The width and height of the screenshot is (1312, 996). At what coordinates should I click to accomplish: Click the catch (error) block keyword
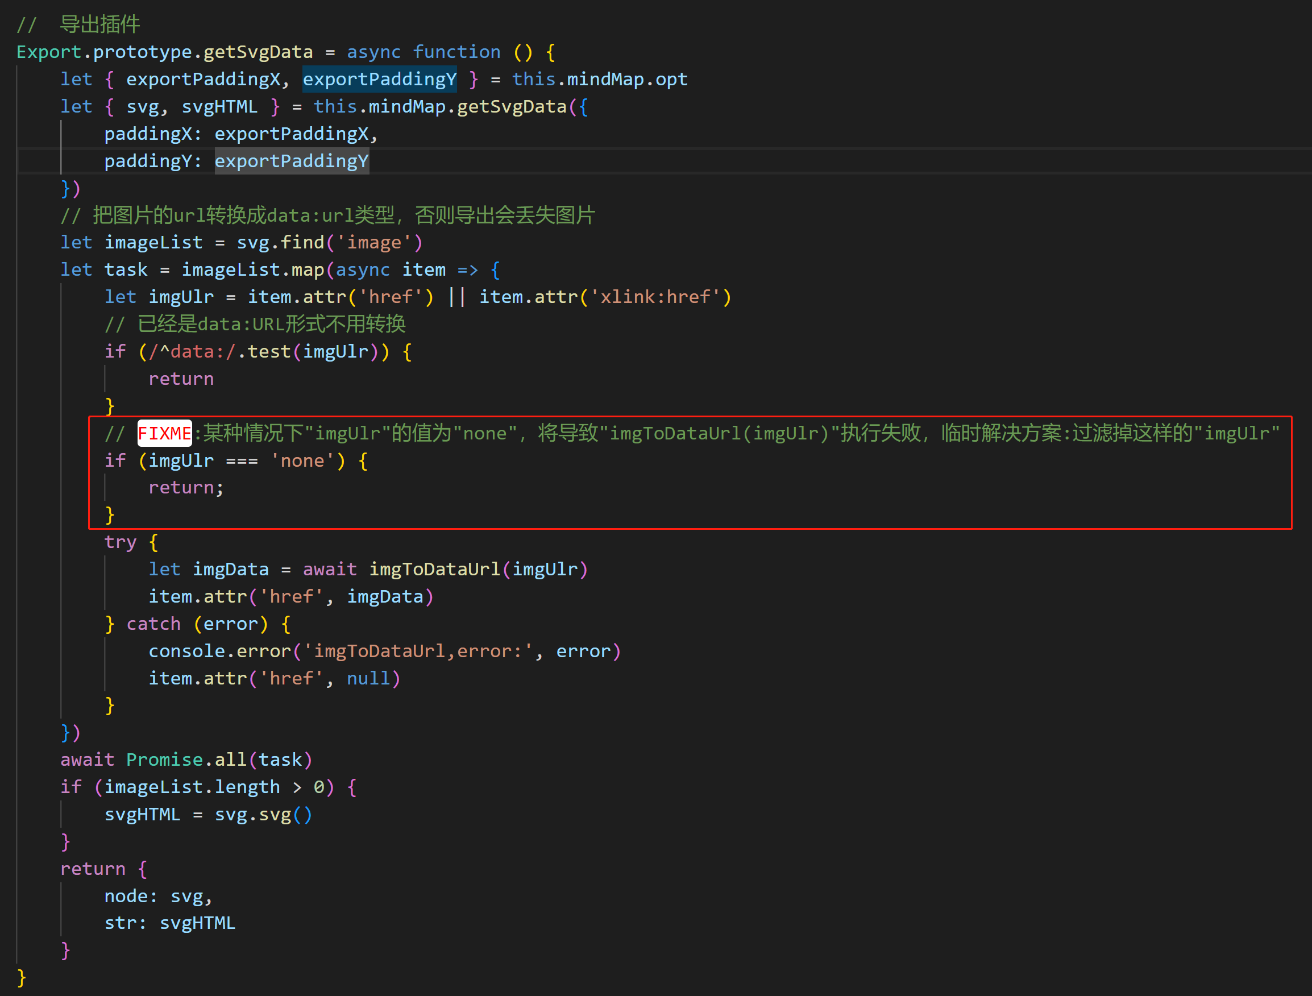(x=153, y=624)
